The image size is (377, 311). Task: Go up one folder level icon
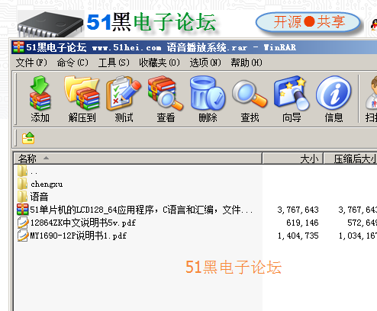point(28,138)
